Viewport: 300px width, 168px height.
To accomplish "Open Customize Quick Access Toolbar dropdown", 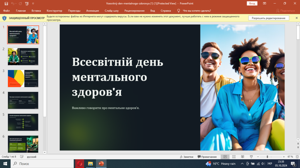I will click(33, 3).
